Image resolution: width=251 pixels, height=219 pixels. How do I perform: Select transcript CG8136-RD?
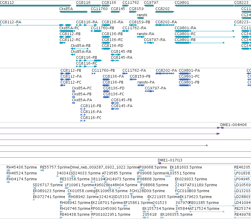pyautogui.click(x=113, y=46)
